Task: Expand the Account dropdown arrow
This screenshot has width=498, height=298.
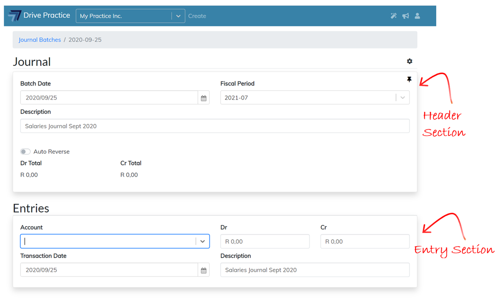Action: tap(202, 241)
